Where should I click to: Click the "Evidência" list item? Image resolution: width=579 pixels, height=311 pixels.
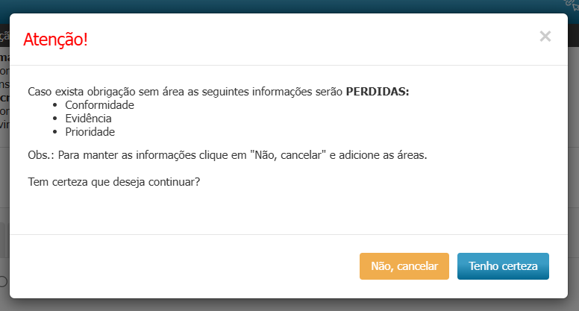[88, 118]
